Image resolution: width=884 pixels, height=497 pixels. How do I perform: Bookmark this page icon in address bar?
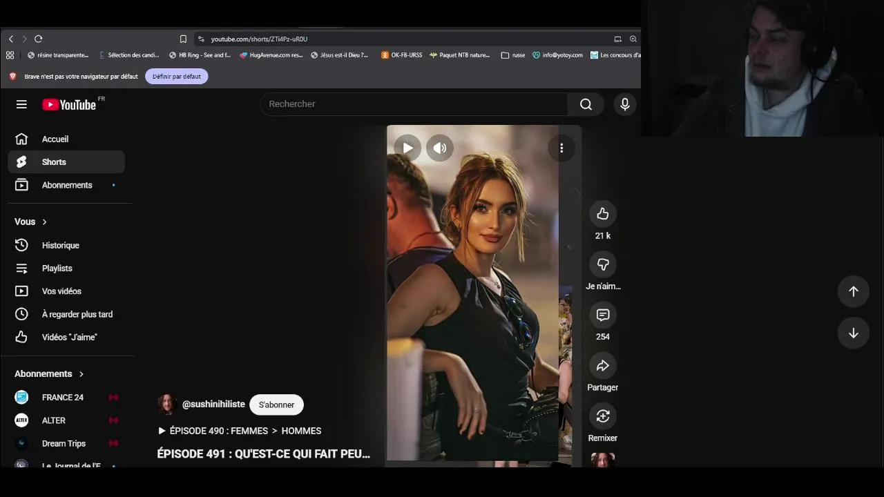[183, 39]
